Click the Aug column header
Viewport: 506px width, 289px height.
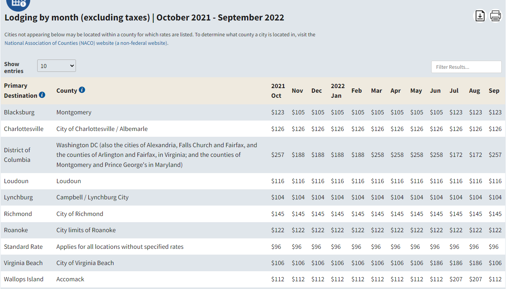point(474,90)
